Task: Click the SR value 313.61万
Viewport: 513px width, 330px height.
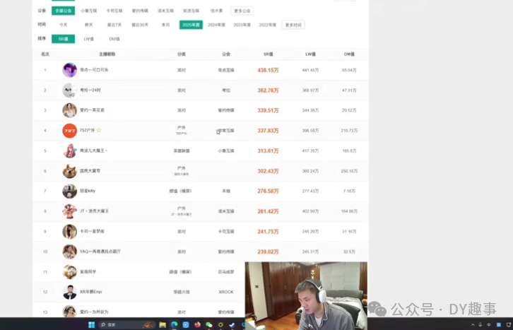Action: tap(268, 151)
